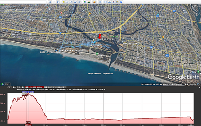201x126 pixels.
Task: Open the Ruler measurement tool
Action: [x=100, y=2]
